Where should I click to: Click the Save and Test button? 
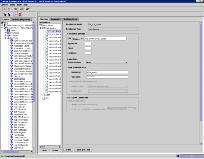pos(83,150)
